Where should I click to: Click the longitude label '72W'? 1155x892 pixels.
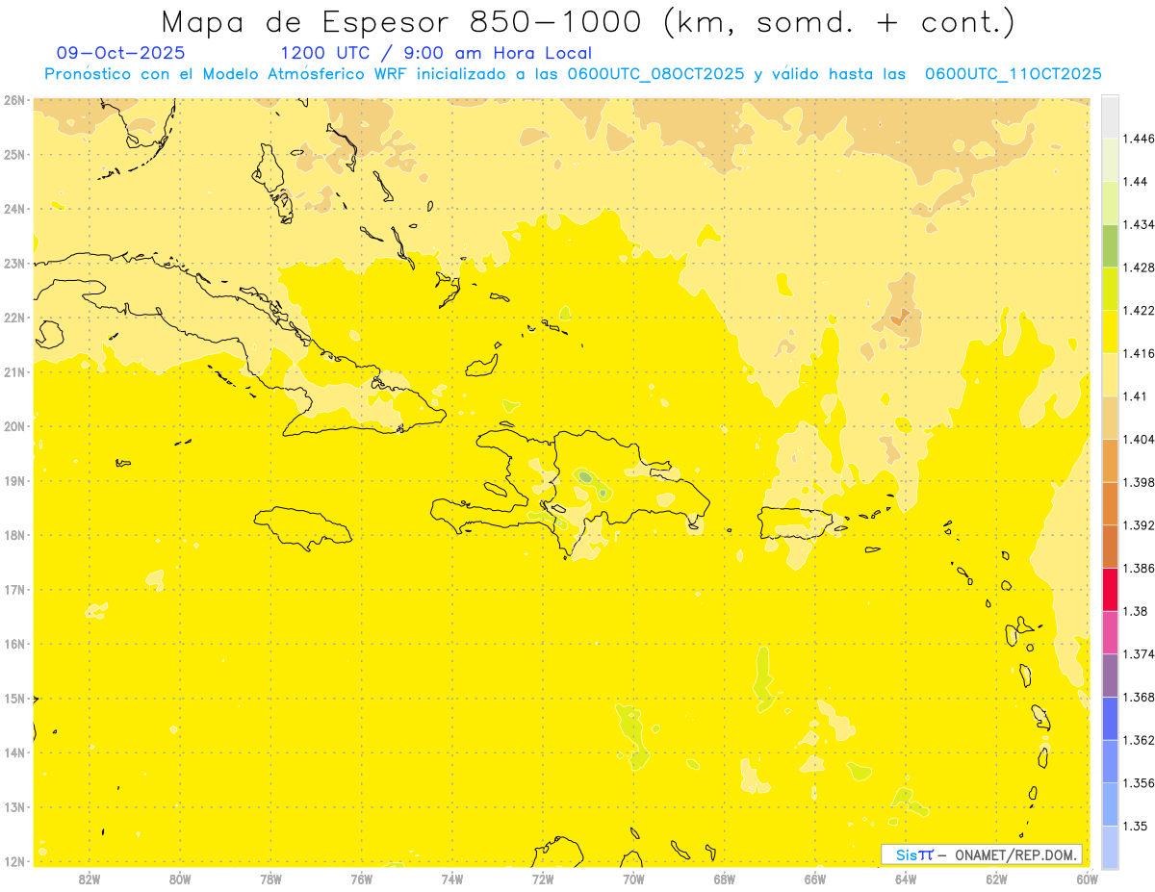click(543, 879)
